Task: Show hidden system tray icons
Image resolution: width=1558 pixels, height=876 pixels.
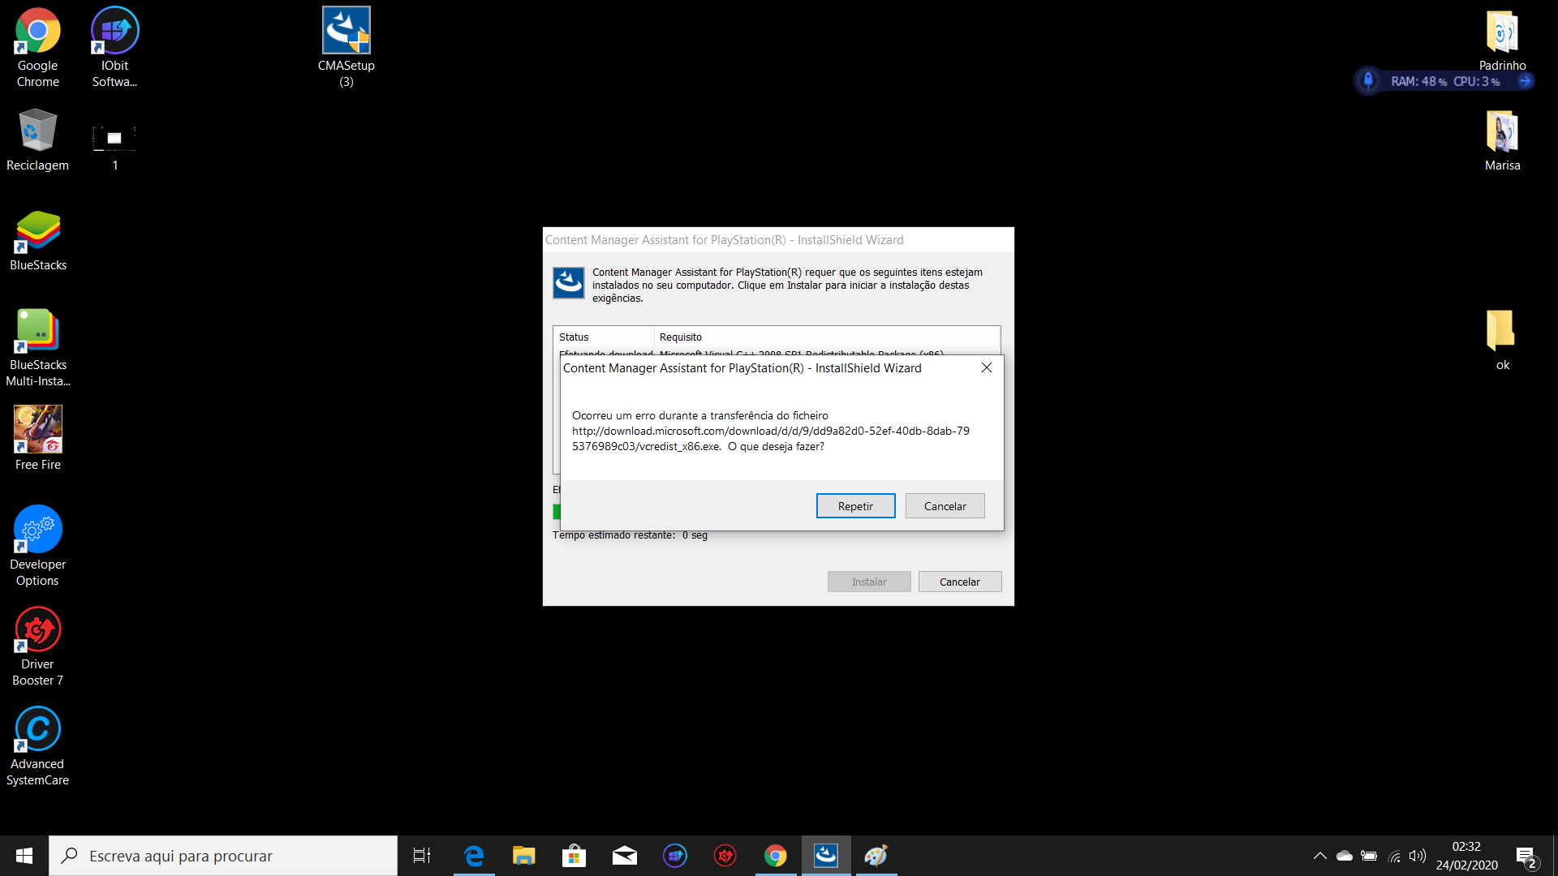Action: point(1320,856)
